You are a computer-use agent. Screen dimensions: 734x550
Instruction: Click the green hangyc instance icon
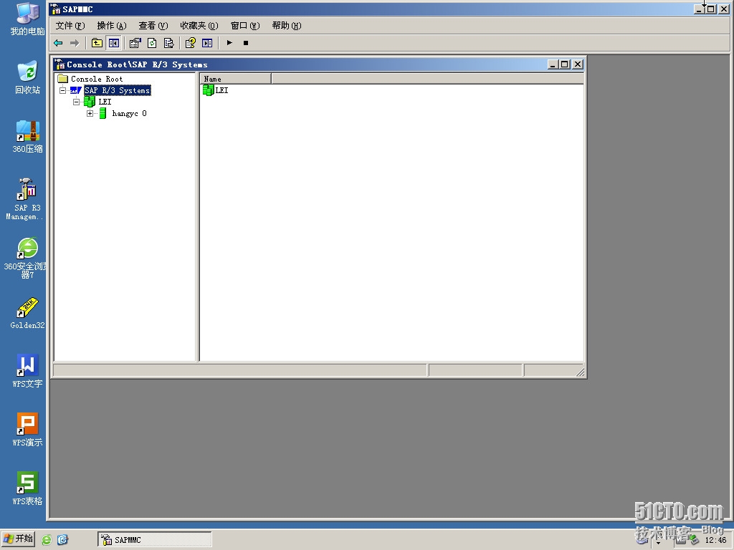(103, 113)
